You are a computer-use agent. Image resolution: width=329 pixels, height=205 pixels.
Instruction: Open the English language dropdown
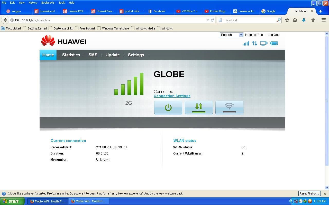[x=231, y=35]
